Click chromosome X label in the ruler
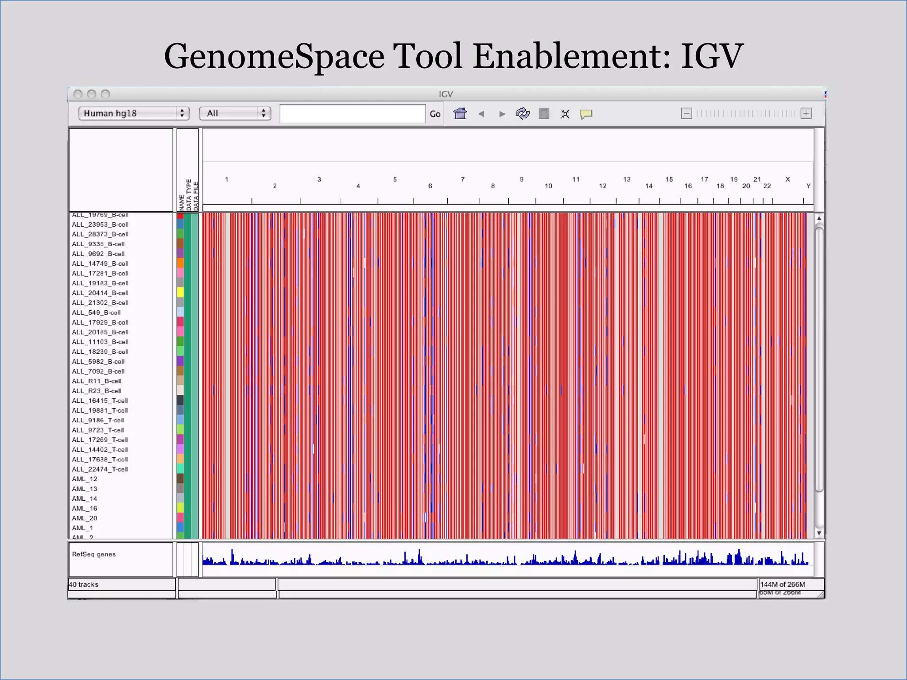Viewport: 907px width, 680px height. click(787, 179)
